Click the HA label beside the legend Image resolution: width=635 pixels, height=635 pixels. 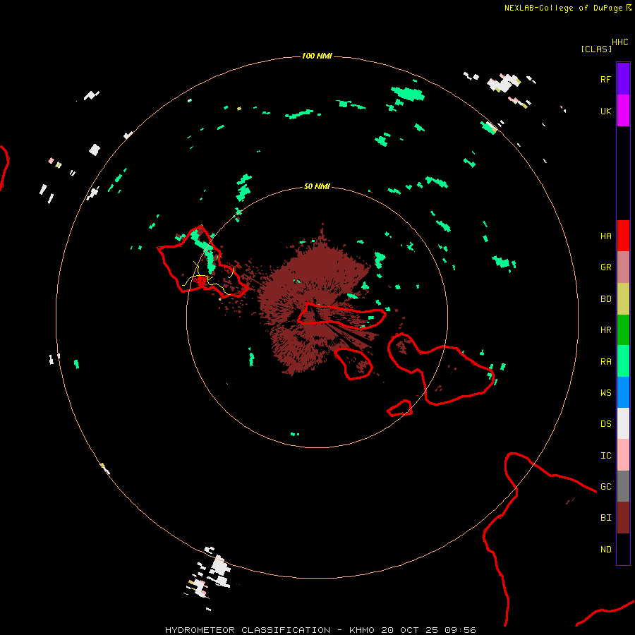pos(605,236)
